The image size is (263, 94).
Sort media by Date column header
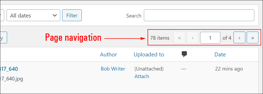pyautogui.click(x=220, y=55)
